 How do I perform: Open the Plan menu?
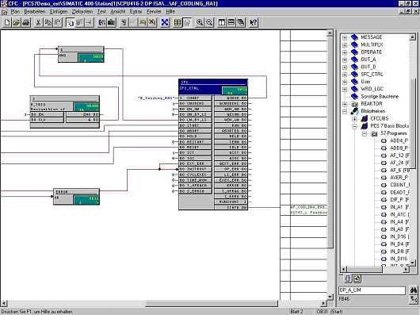15,12
